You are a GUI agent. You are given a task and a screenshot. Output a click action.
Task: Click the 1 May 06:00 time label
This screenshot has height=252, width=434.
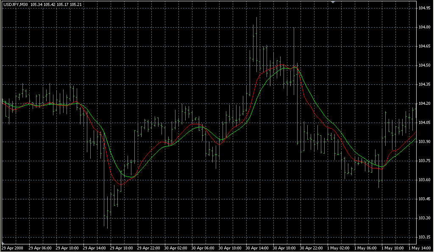point(365,248)
